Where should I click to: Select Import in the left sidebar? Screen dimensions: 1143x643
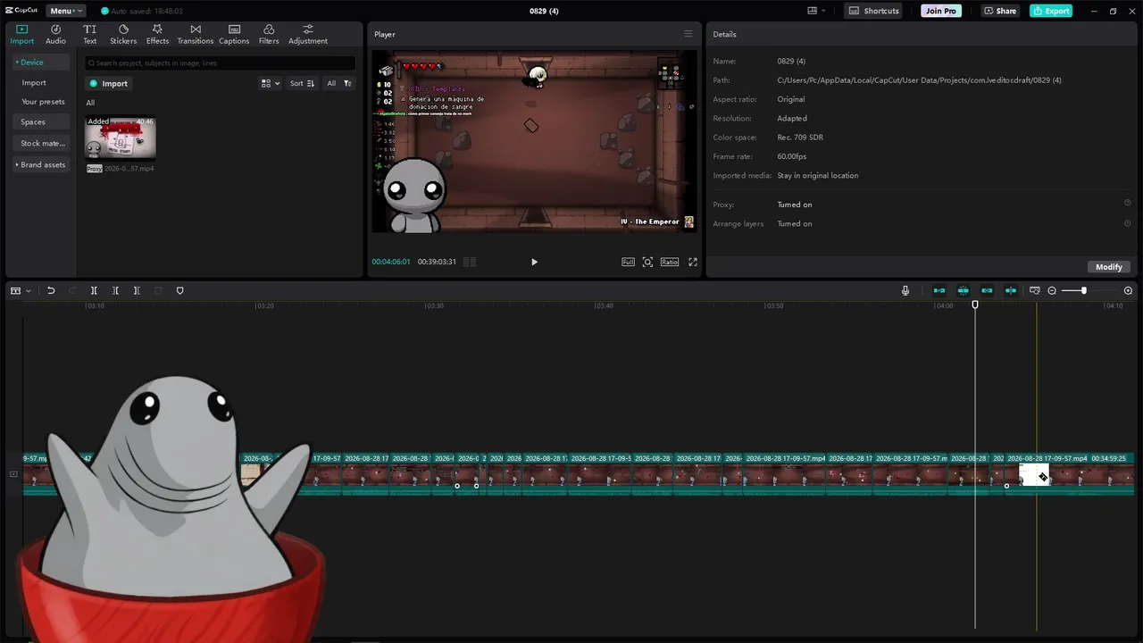tap(34, 82)
